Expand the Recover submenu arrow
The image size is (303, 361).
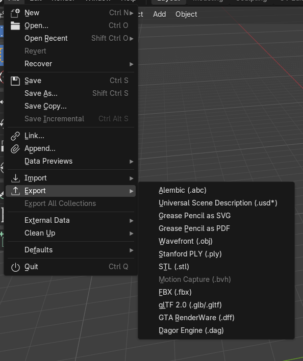pos(131,64)
